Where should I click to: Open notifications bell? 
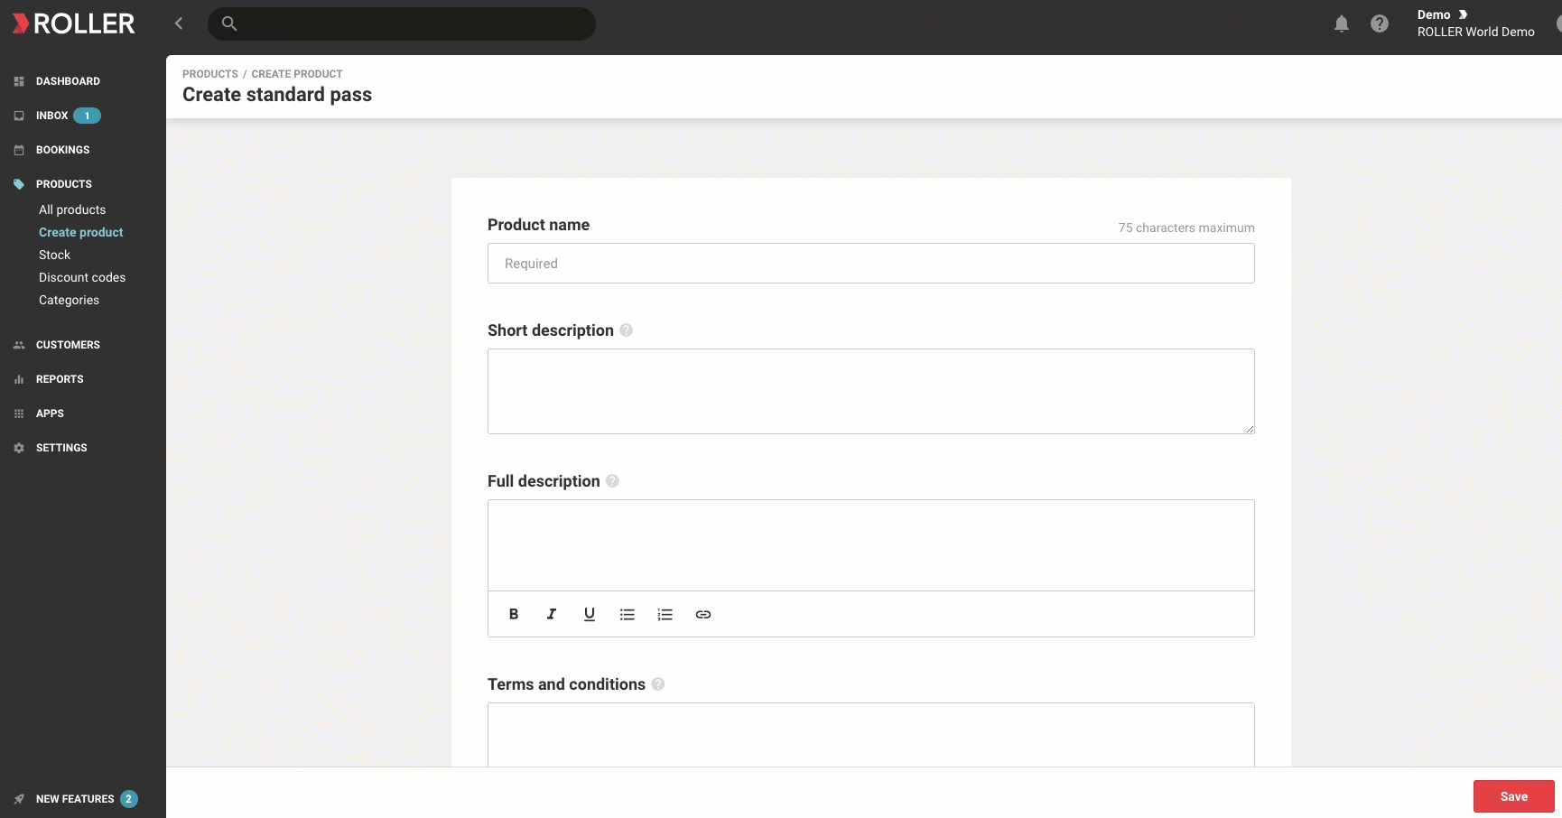click(1342, 23)
